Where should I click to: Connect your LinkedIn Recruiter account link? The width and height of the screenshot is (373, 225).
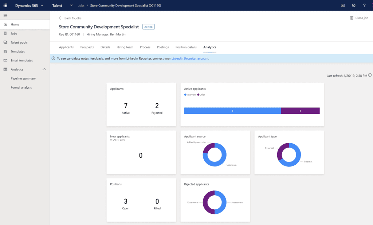coord(189,58)
